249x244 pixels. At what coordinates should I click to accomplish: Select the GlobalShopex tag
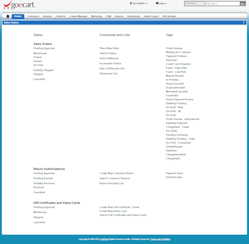click(x=174, y=147)
